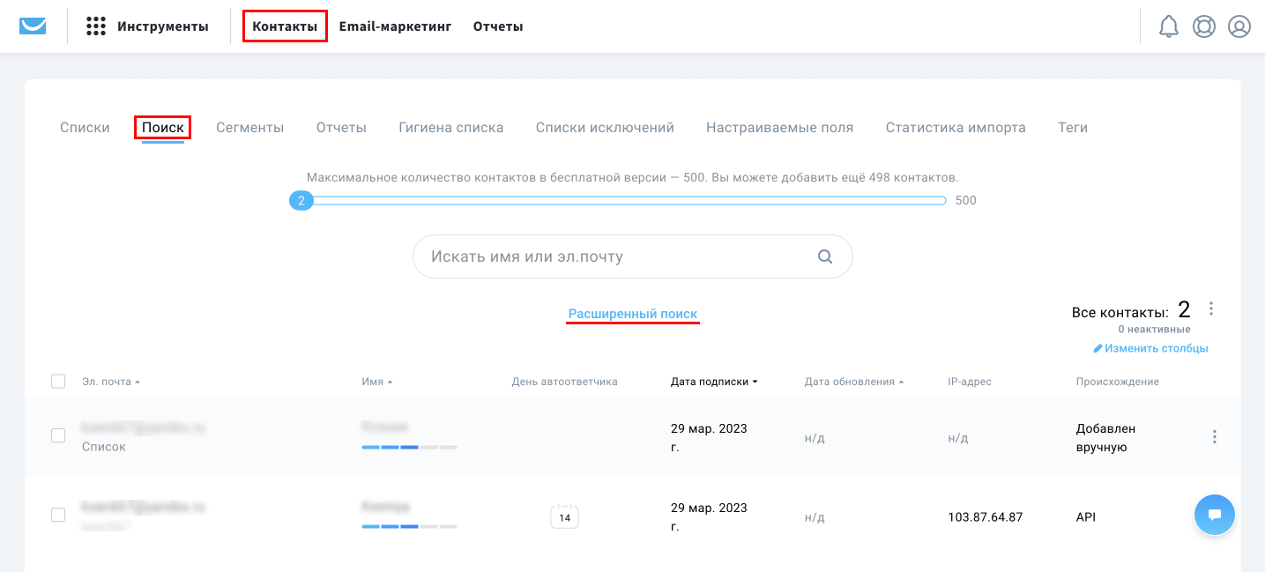The image size is (1265, 572).
Task: Open the chat bubble in the bottom corner
Action: (x=1214, y=514)
